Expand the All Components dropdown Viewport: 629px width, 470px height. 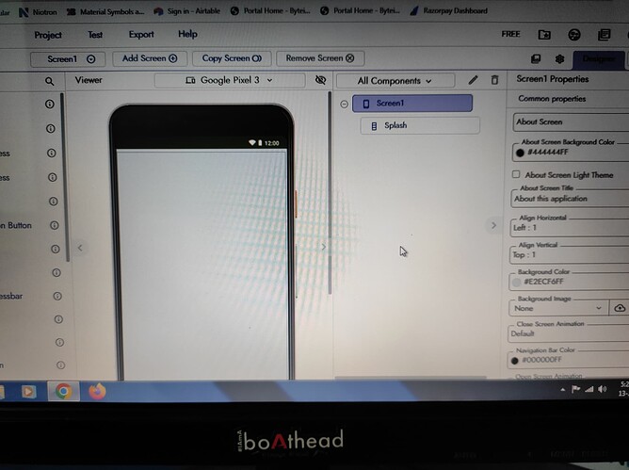tap(395, 81)
